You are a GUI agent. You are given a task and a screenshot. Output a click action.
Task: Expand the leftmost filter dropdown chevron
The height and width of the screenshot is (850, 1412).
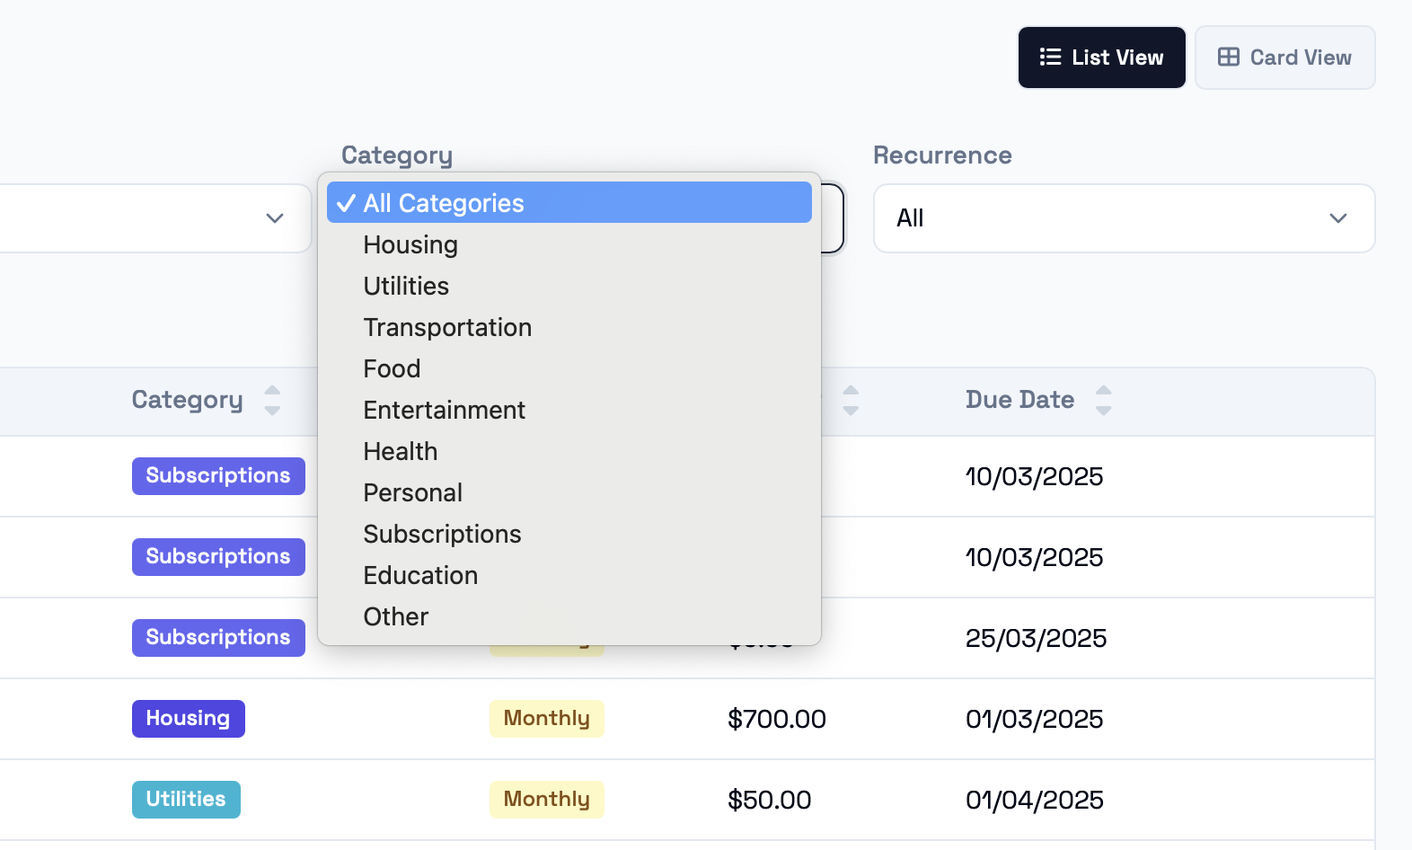275,218
